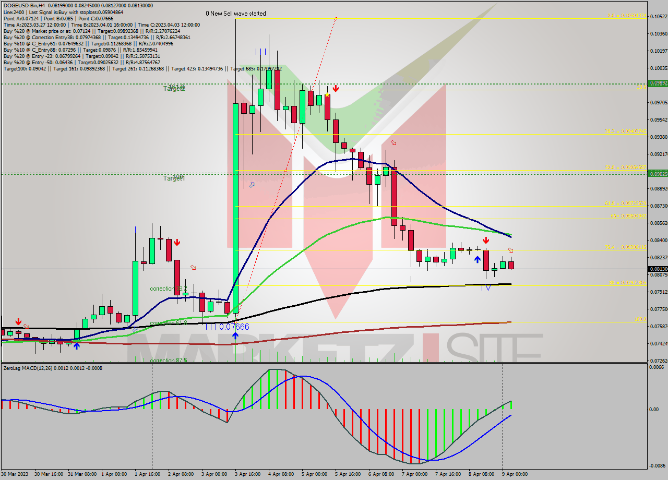Select the -0.0086 MACD scale value
This screenshot has width=668, height=480.
pos(658,465)
